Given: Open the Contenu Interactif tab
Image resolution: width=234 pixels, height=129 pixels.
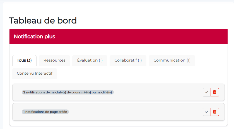Looking at the screenshot, I should (x=35, y=73).
